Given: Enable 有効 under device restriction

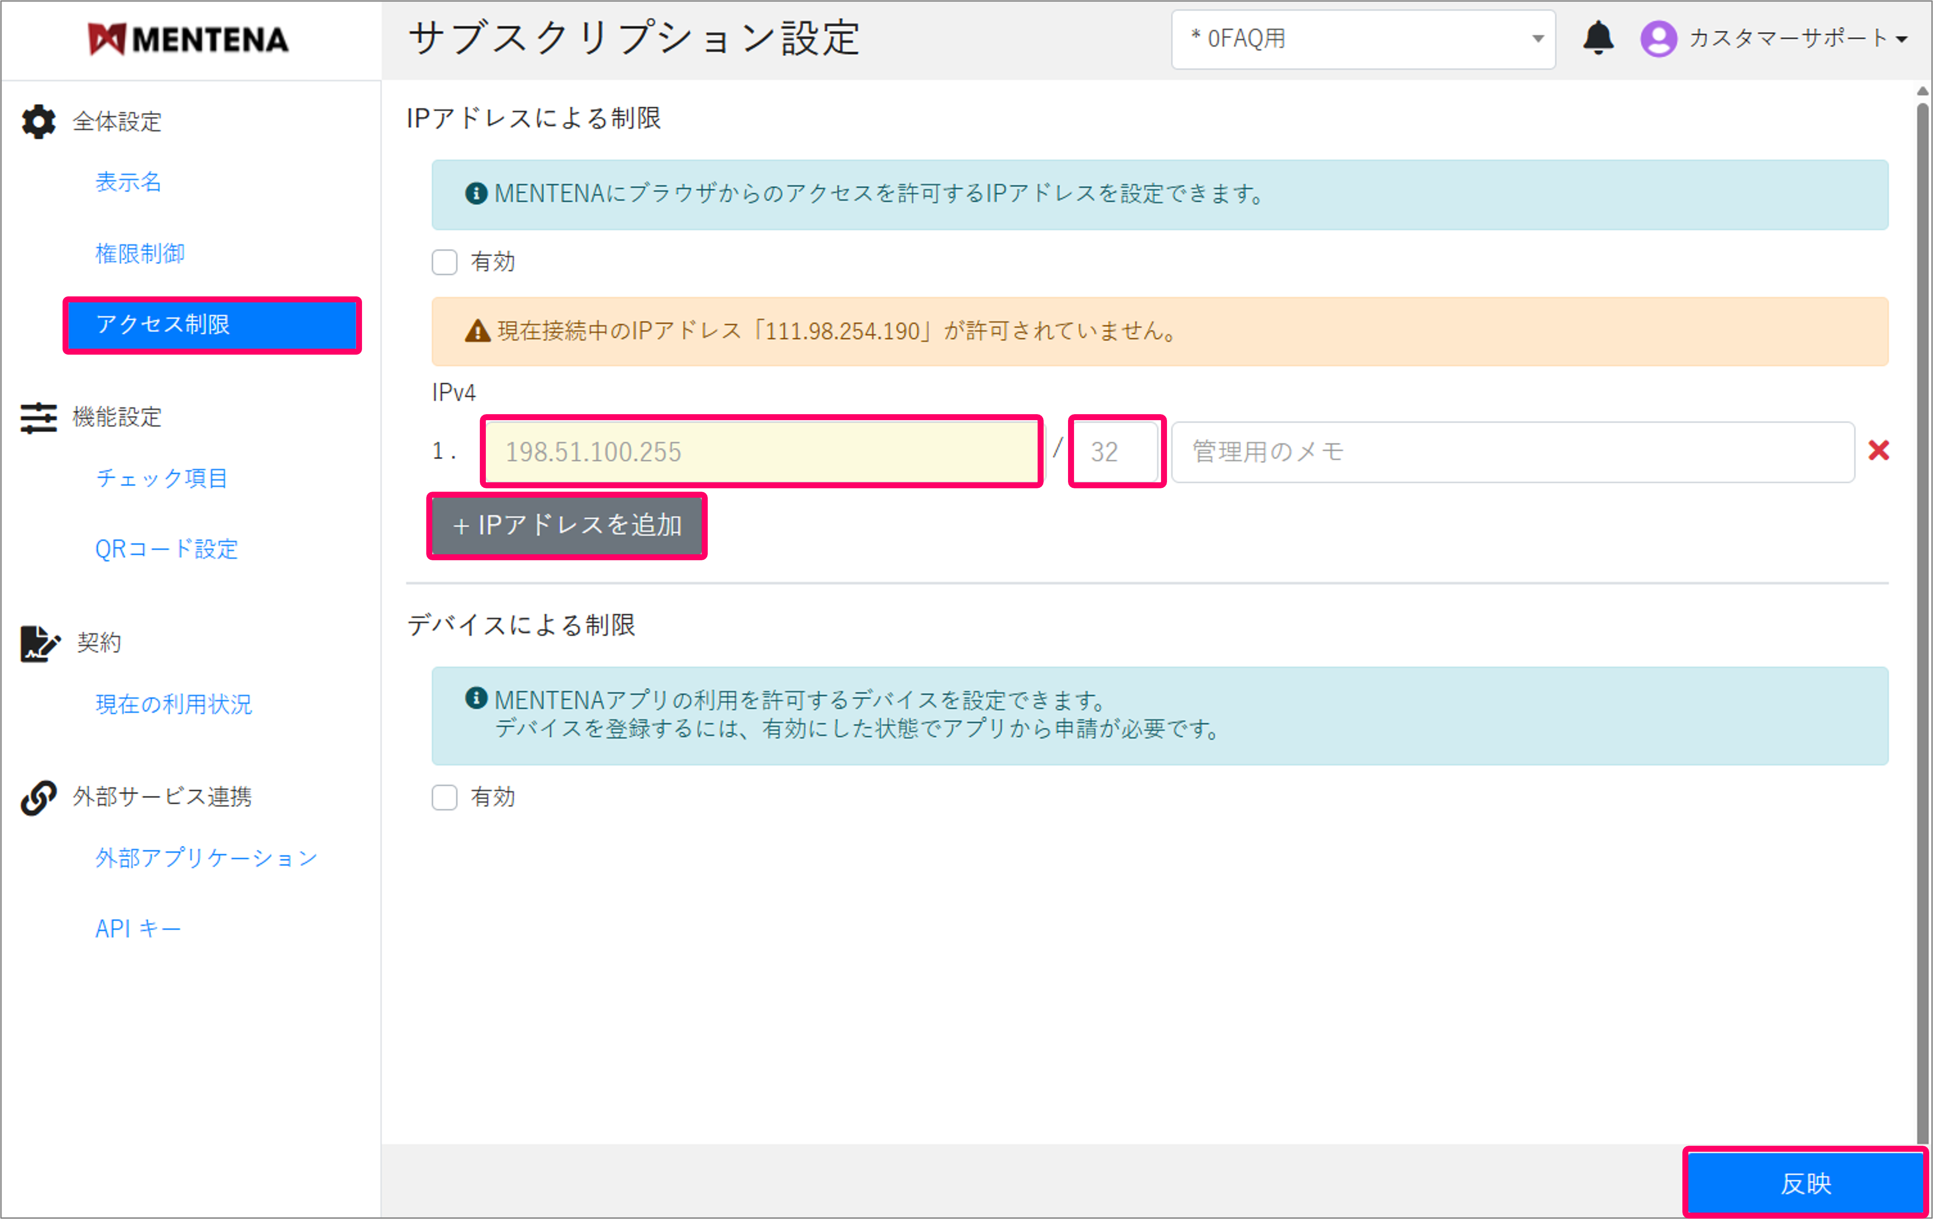Looking at the screenshot, I should coord(444,797).
